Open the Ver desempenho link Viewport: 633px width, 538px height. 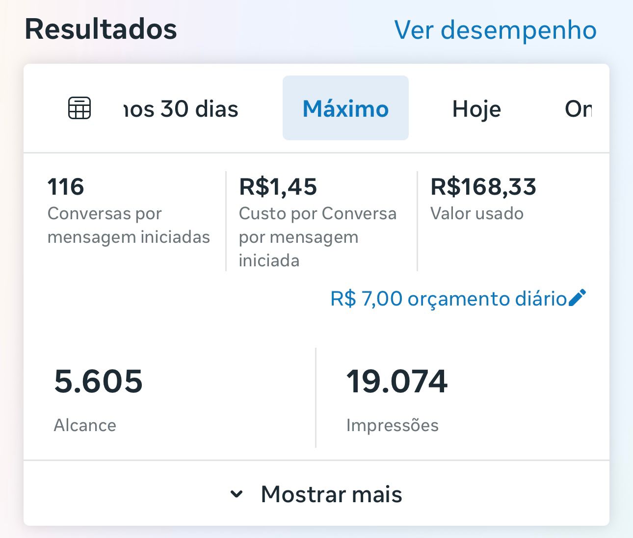pyautogui.click(x=495, y=30)
